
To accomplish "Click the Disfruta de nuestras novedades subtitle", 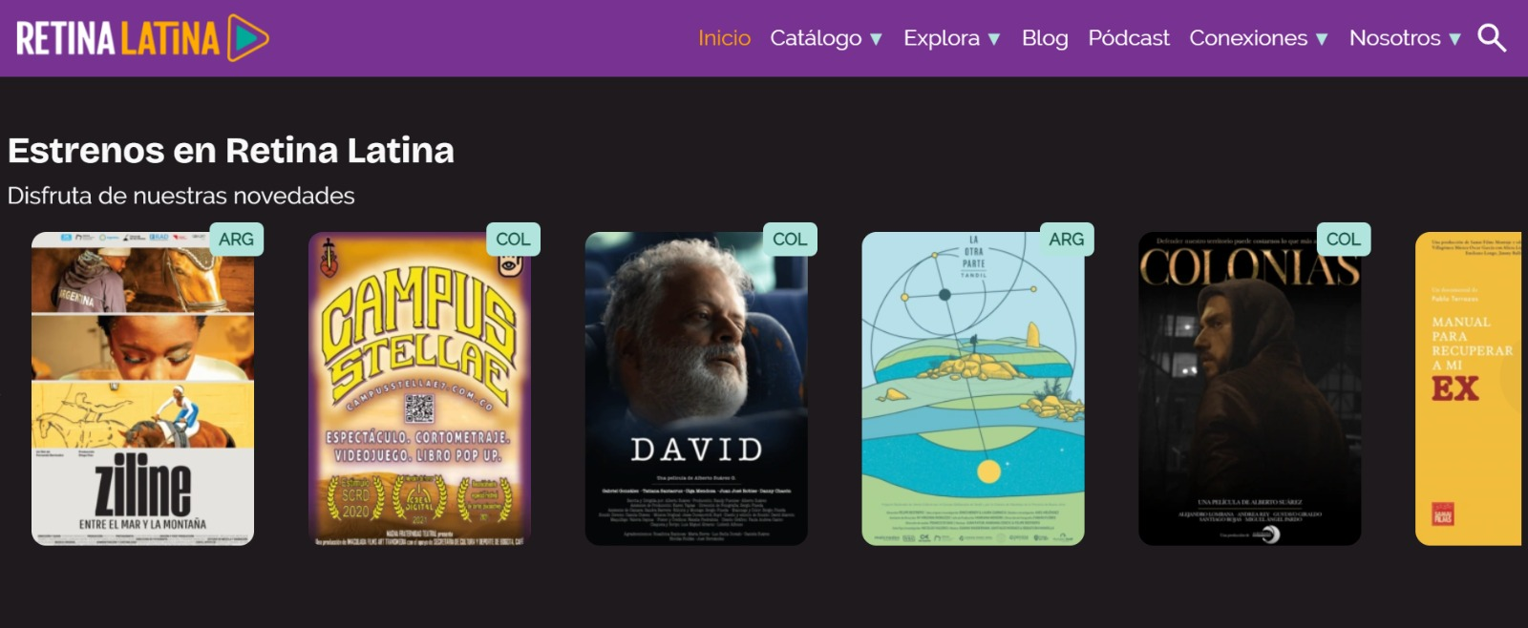I will pyautogui.click(x=181, y=196).
